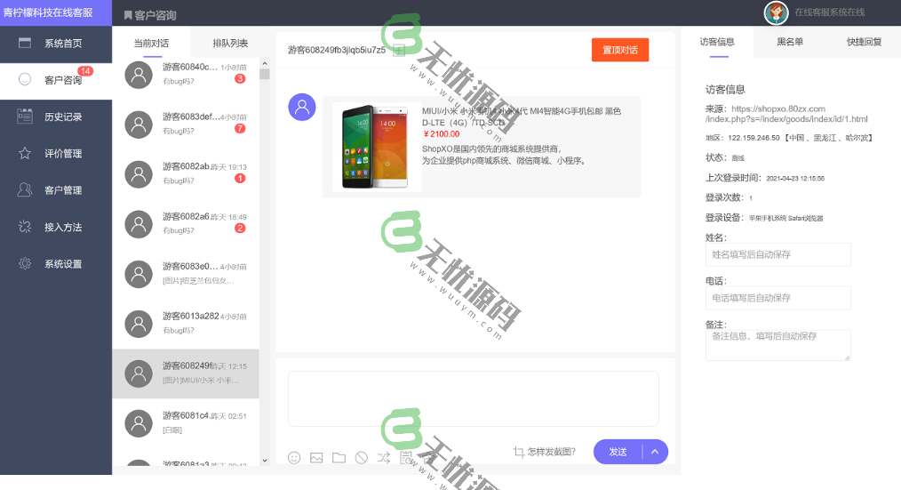This screenshot has height=490, width=901.
Task: Click the transfer conversation shuffle icon
Action: (384, 458)
